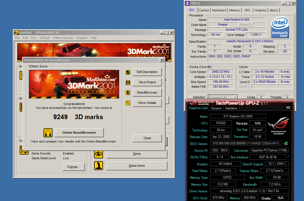Click the Game Demo button

pos(137,166)
